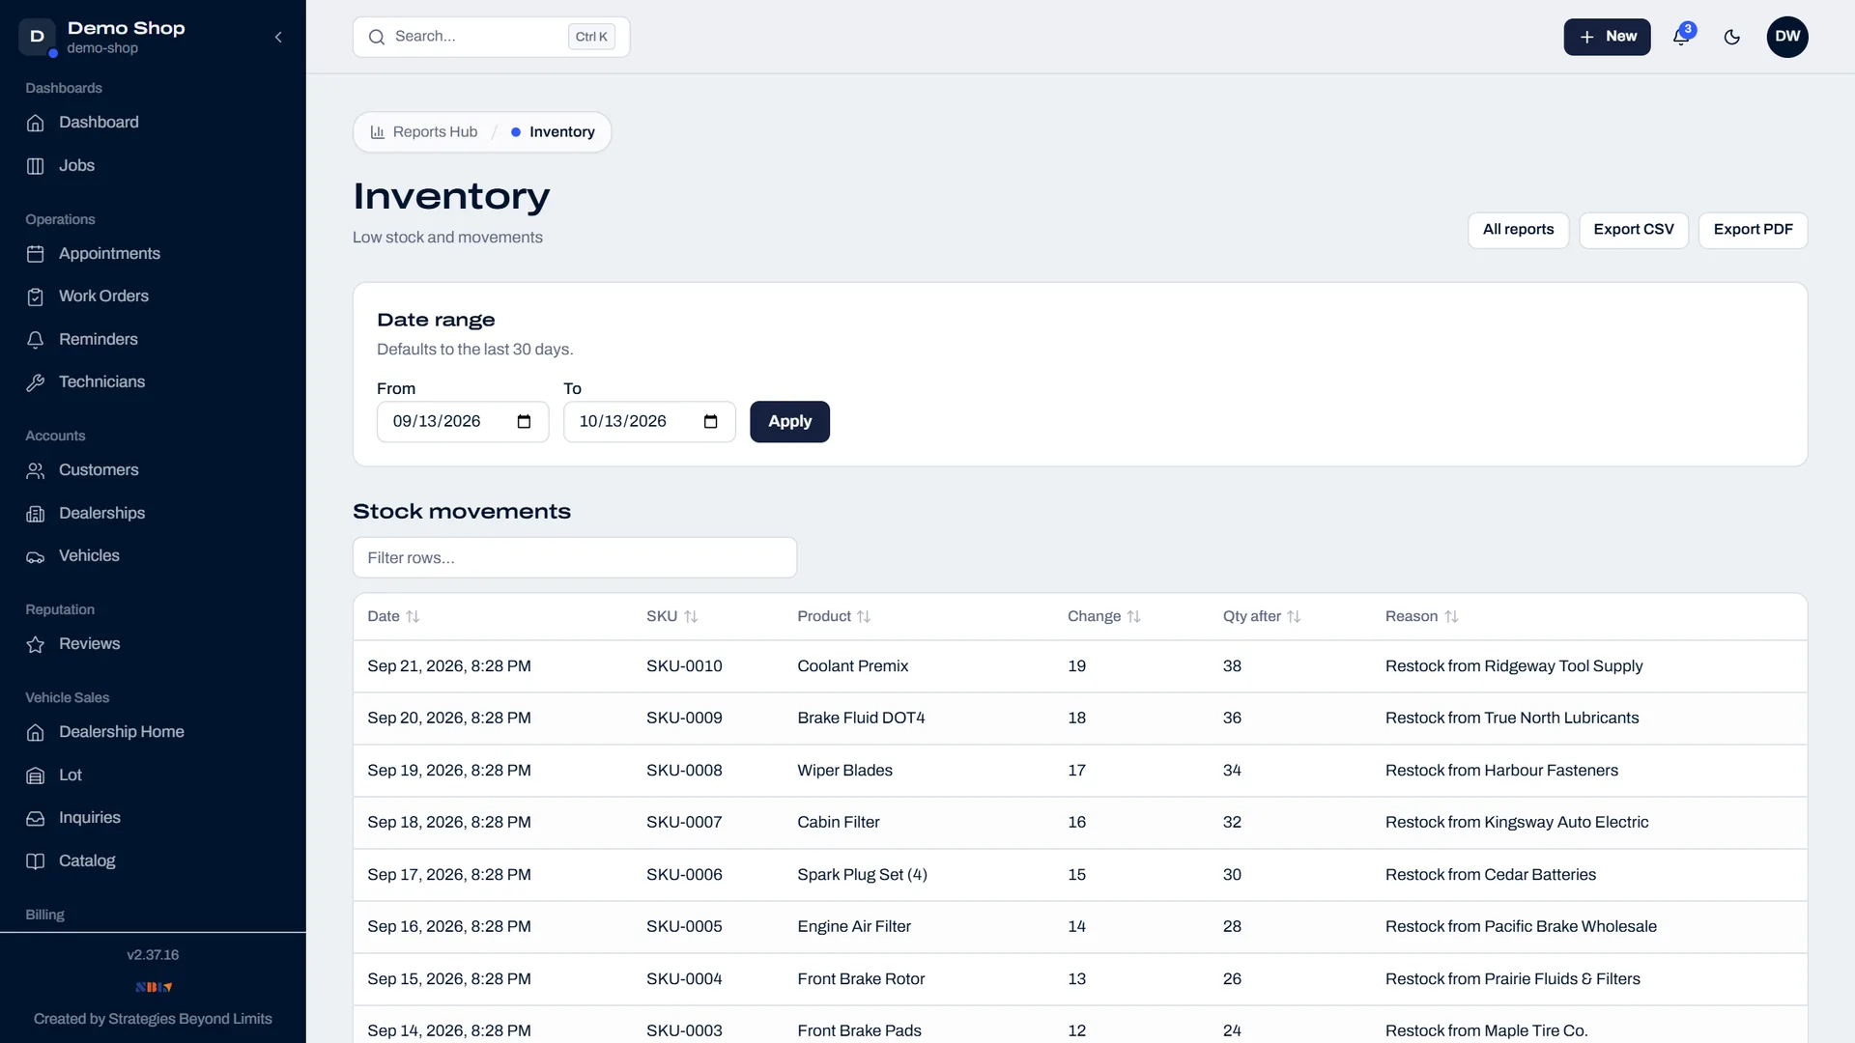Sort by Product column arrows
Viewport: 1855px width, 1043px height.
click(x=864, y=617)
